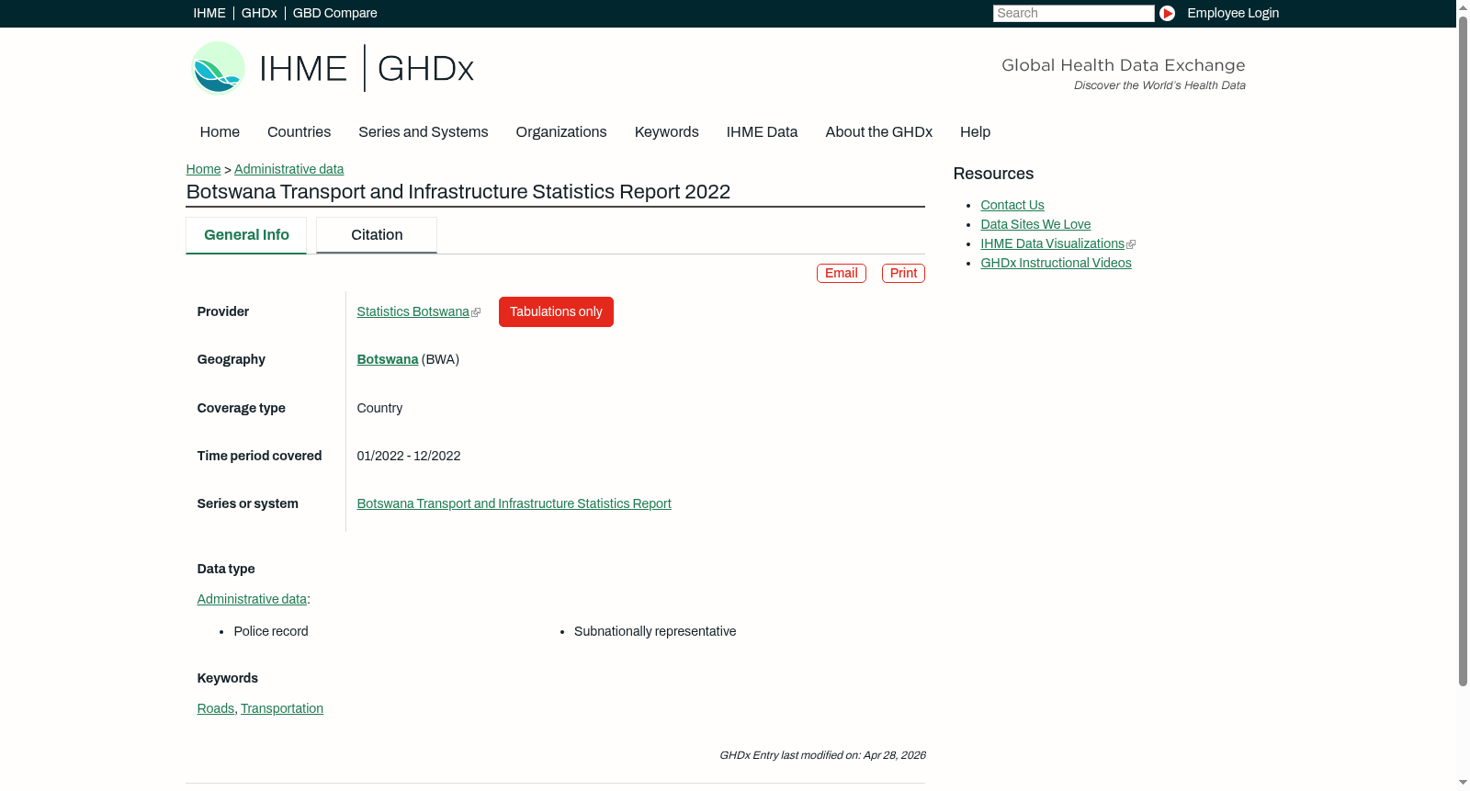This screenshot has height=791, width=1470.
Task: Open the Transportation keyword link
Action: pyautogui.click(x=282, y=708)
